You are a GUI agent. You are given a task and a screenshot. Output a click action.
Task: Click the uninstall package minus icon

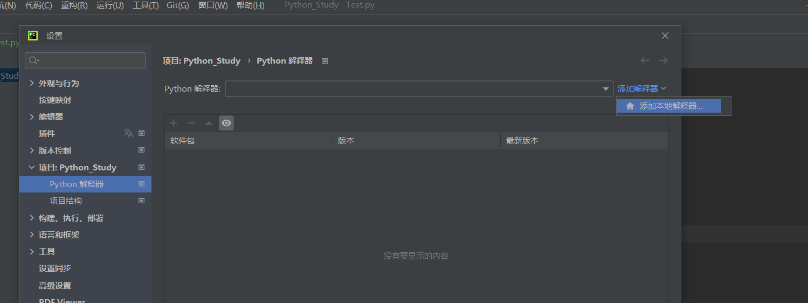(x=191, y=123)
